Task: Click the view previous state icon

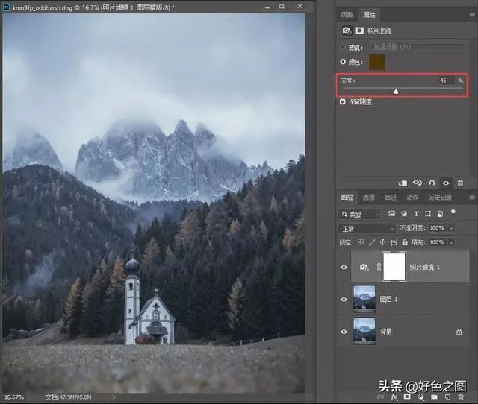Action: pos(418,183)
